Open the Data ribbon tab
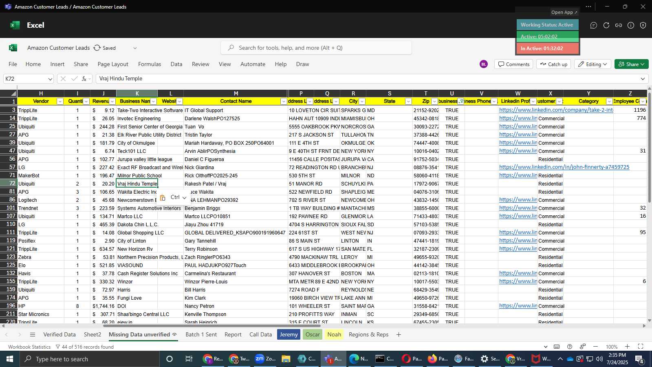This screenshot has width=652, height=367. 176,64
